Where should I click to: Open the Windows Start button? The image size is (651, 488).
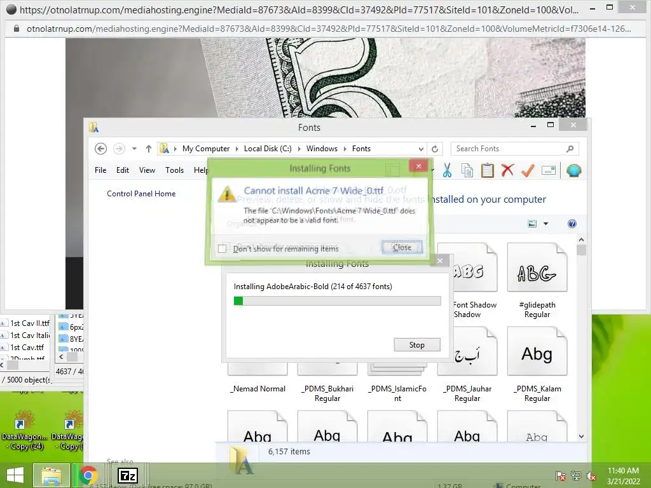(15, 475)
